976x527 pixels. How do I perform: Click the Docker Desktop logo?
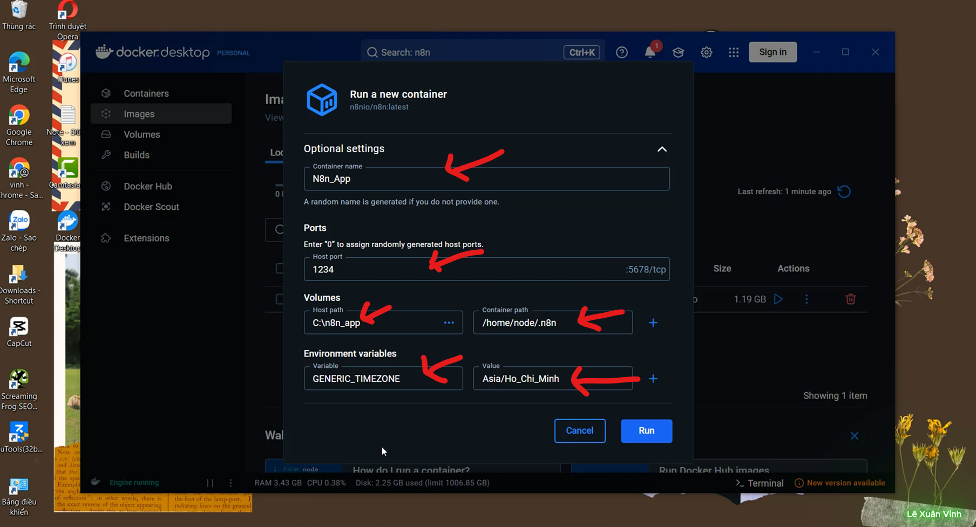[153, 52]
